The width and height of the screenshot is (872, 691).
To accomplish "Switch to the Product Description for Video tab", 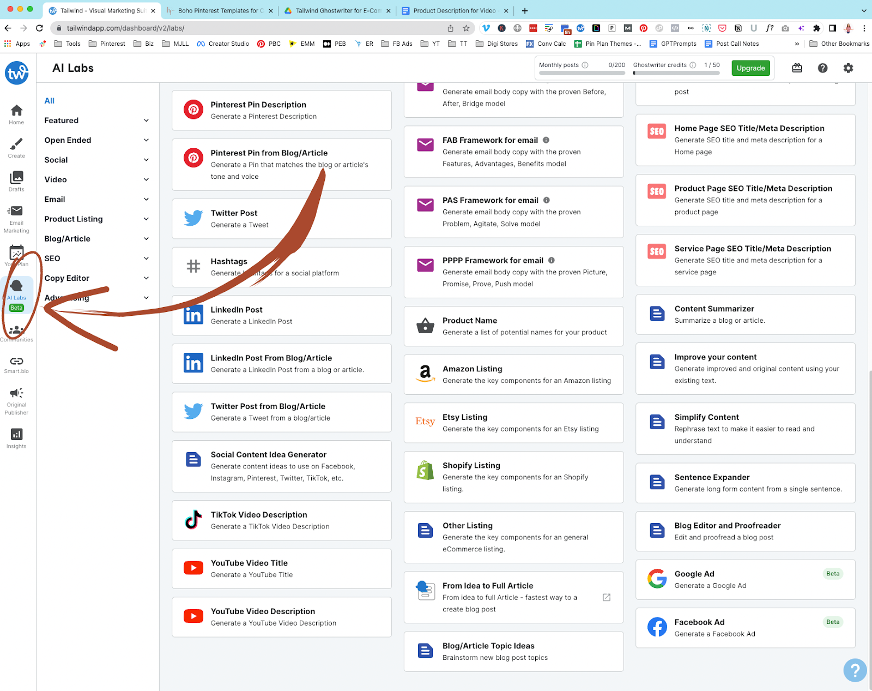I will click(x=455, y=10).
